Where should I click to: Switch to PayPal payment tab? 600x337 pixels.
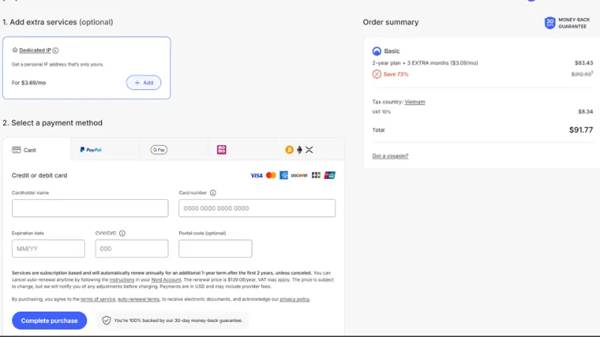(105, 150)
